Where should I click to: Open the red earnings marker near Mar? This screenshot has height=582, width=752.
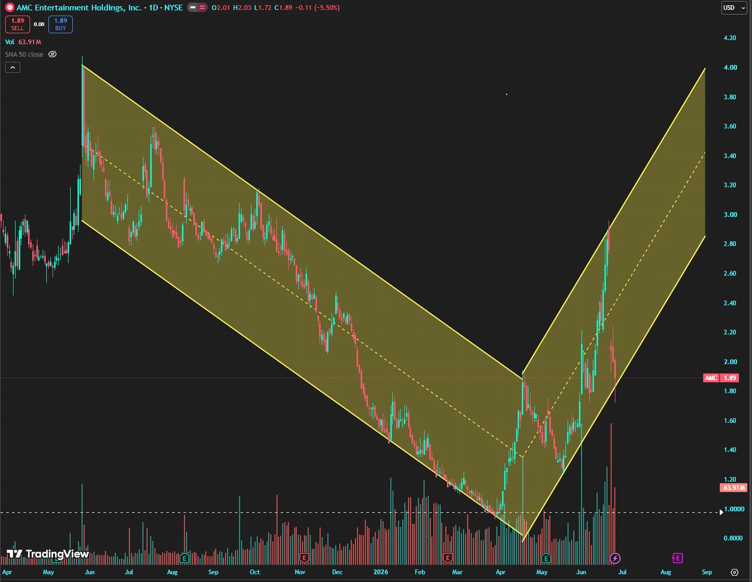pos(447,557)
